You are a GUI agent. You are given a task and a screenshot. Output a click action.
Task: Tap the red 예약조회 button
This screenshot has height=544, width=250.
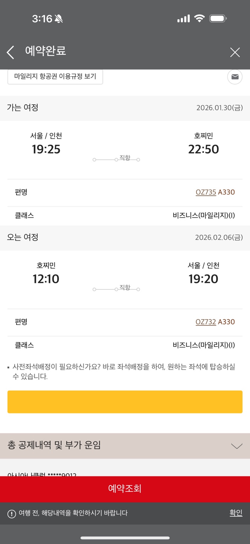[x=125, y=489]
